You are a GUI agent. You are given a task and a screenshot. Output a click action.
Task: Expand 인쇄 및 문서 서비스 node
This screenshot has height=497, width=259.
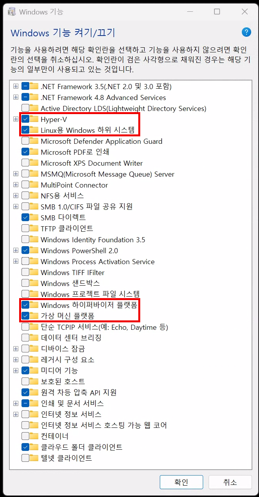click(16, 403)
